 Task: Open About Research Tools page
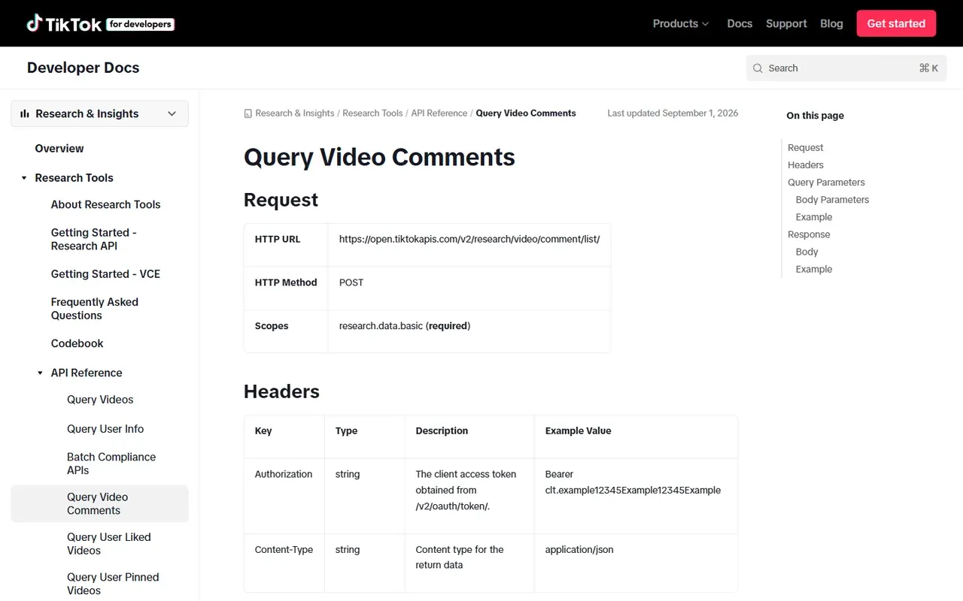(x=105, y=204)
